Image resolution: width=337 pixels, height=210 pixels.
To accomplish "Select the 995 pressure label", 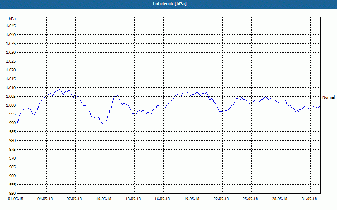I will (13, 114).
